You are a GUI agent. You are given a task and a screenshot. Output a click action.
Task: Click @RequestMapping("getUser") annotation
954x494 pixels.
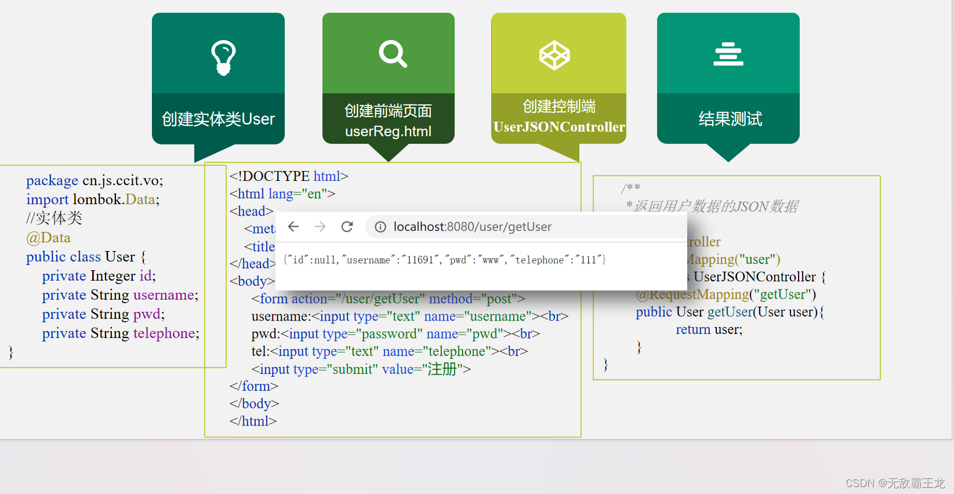coord(726,295)
